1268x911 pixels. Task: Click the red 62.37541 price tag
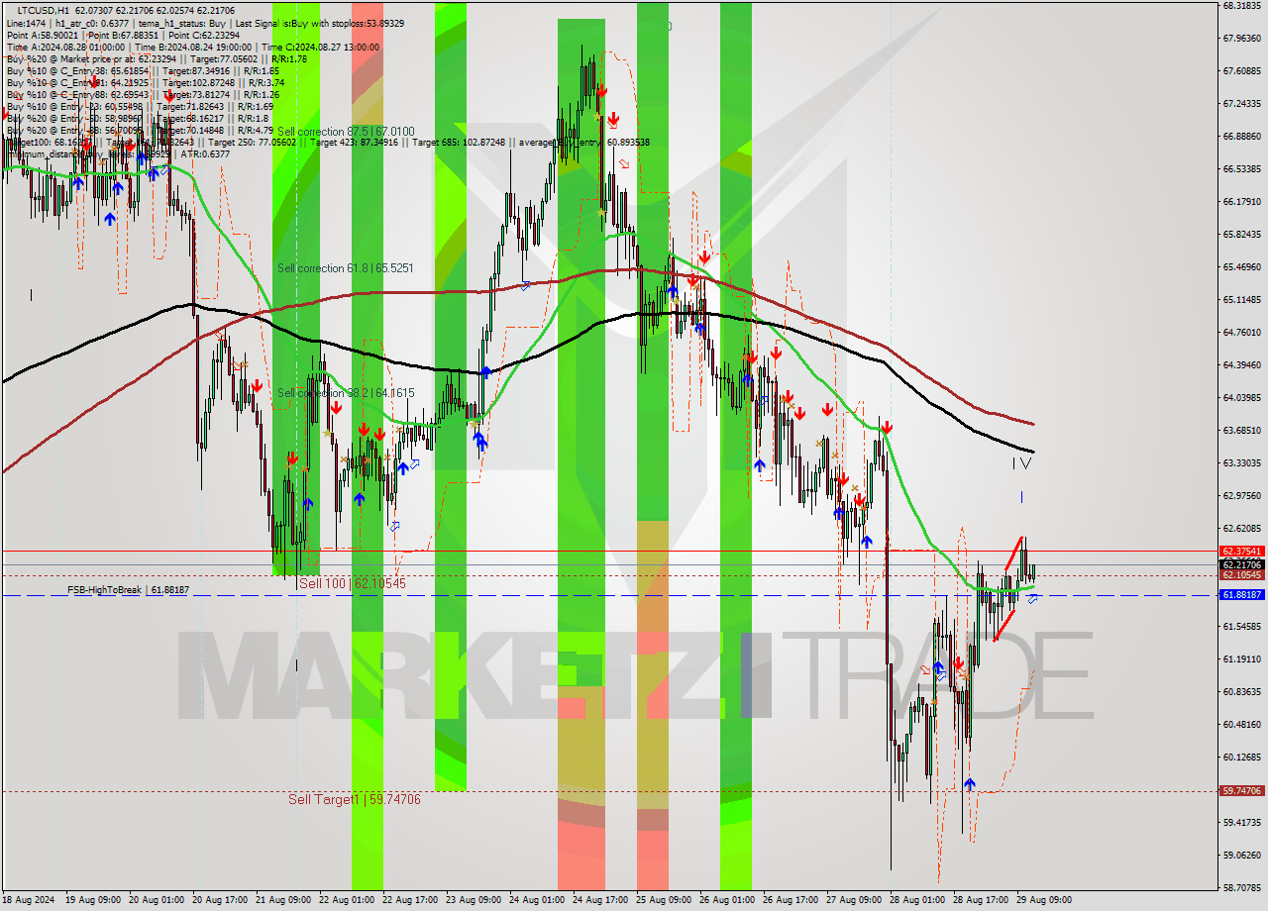[1241, 552]
